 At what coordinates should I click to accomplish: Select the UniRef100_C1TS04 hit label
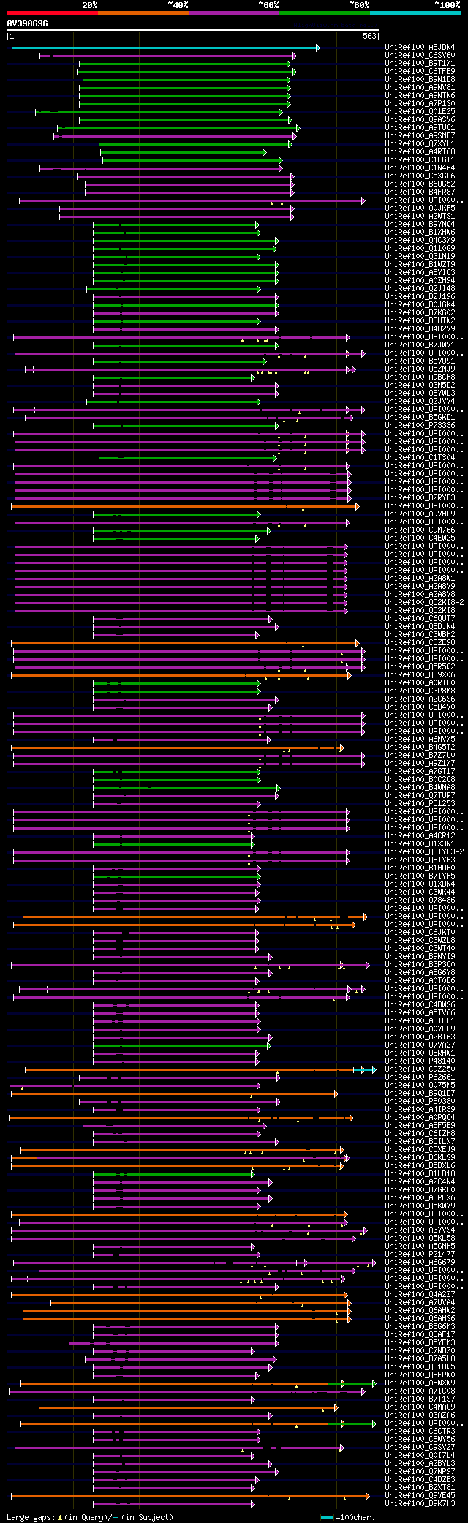[x=420, y=458]
